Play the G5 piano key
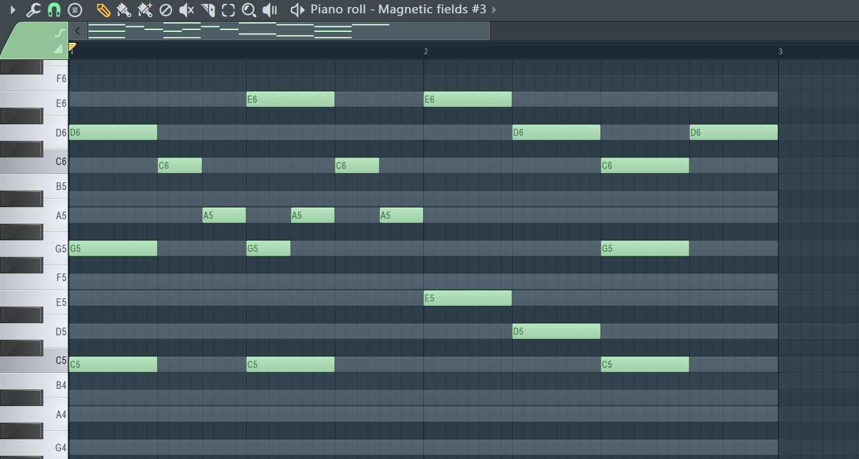The height and width of the screenshot is (459, 859). 34,249
